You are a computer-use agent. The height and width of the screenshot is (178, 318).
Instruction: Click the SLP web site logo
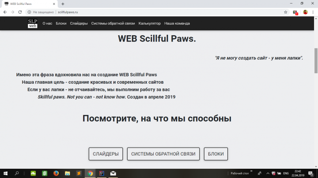click(32, 23)
